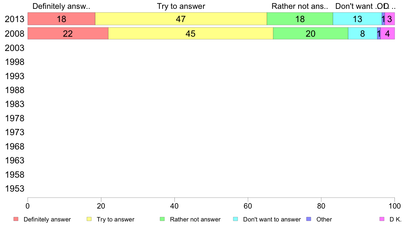This screenshot has height=250, width=404.
Task: Click the red Definitely answer legend swatch
Action: coord(16,219)
